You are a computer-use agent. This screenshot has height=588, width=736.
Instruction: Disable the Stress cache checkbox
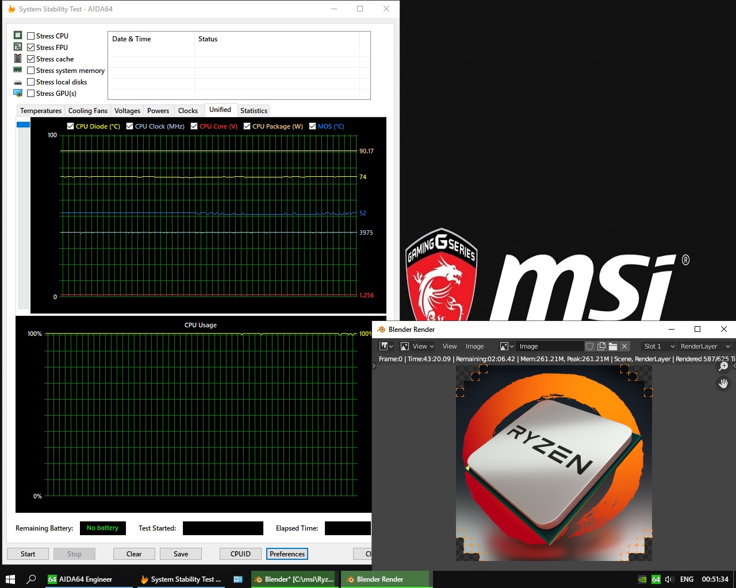tap(31, 59)
